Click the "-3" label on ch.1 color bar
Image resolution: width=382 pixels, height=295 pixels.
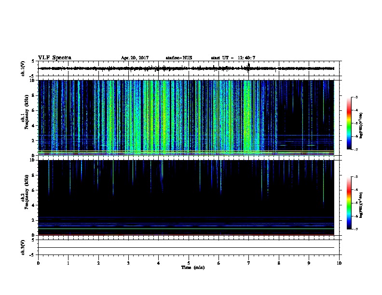point(356,97)
